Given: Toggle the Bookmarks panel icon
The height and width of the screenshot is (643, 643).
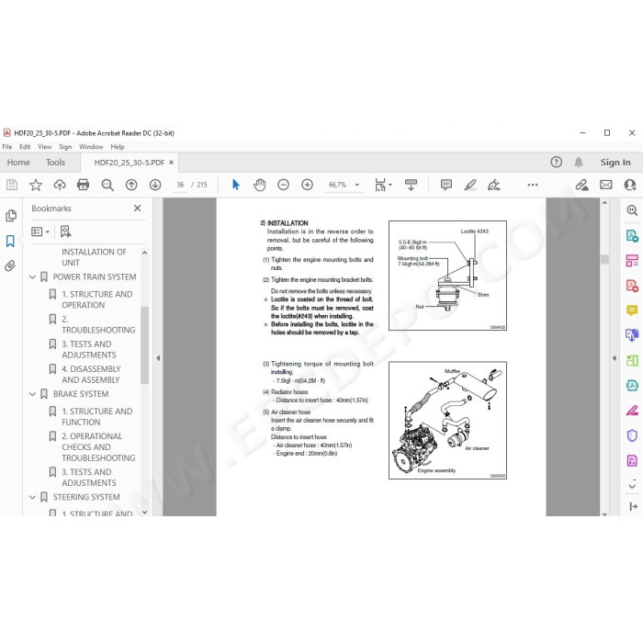Looking at the screenshot, I should (10, 241).
